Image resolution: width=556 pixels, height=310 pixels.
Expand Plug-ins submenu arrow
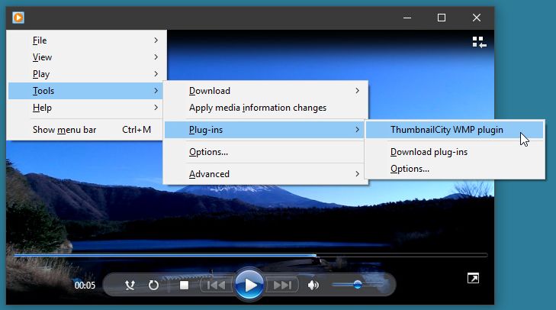[357, 130]
